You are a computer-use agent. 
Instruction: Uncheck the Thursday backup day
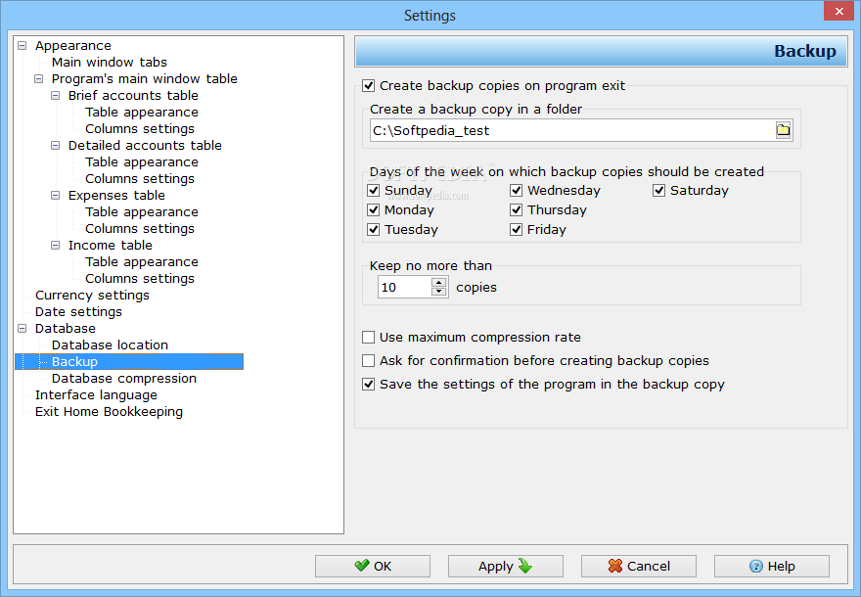click(x=517, y=209)
